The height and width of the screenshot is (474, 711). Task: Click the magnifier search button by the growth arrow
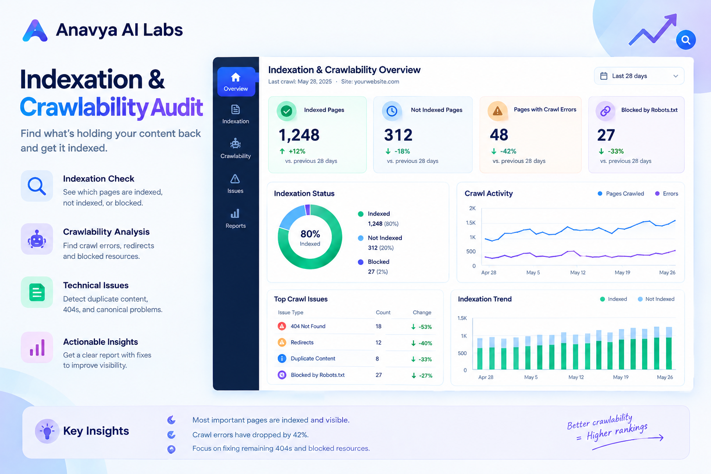tap(686, 40)
